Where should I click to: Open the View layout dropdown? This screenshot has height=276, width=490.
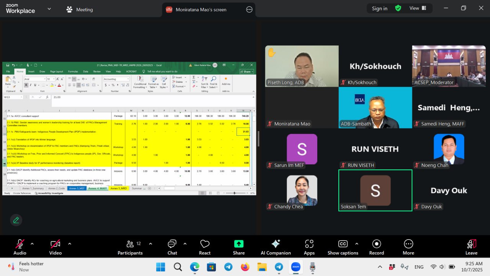coord(418,8)
